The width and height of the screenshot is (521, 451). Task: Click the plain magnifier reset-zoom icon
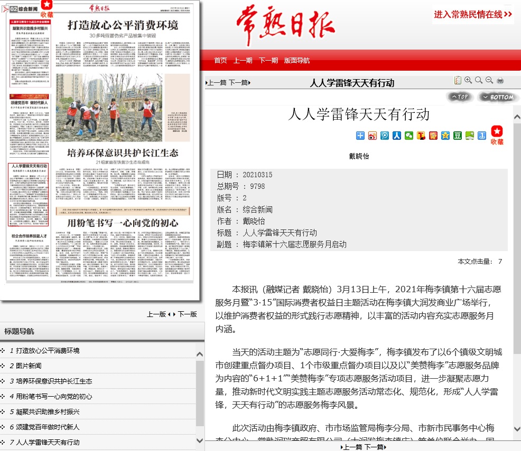tap(479, 80)
